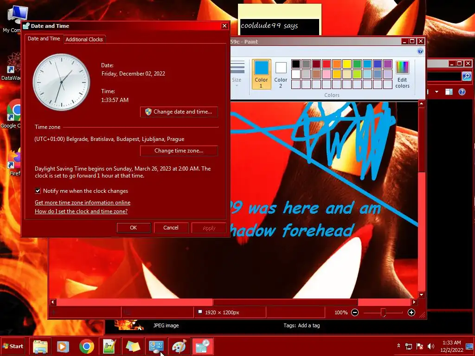Image resolution: width=475 pixels, height=356 pixels.
Task: Click Paint horizontal scrollbar right arrow
Action: pyautogui.click(x=414, y=302)
